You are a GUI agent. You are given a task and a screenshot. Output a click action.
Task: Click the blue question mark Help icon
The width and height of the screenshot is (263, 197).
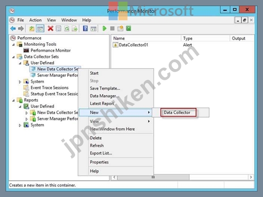85,28
